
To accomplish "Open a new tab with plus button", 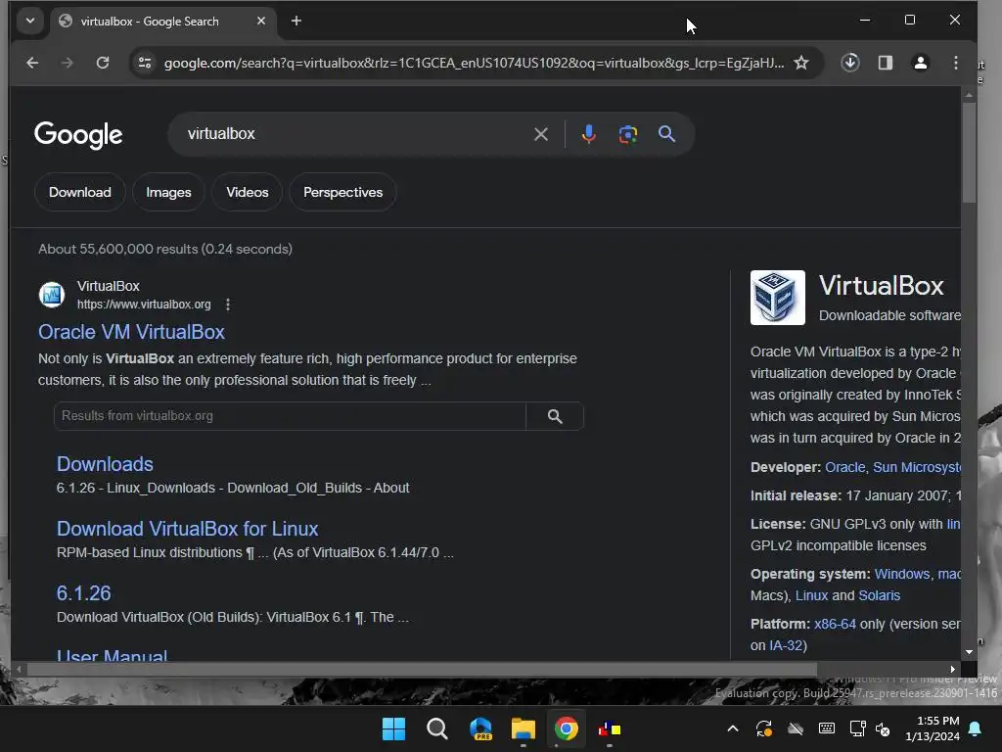I will click(x=296, y=22).
